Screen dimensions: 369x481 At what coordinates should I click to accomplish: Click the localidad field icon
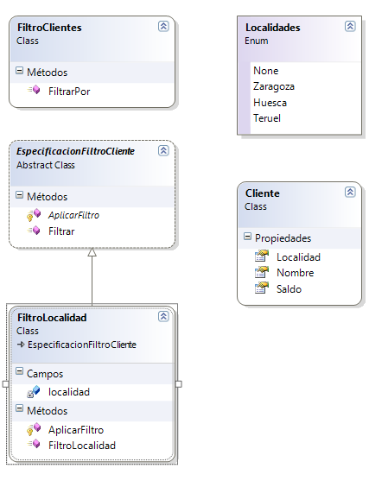coord(34,392)
